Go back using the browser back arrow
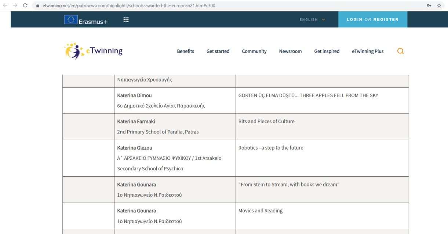 coord(5,5)
